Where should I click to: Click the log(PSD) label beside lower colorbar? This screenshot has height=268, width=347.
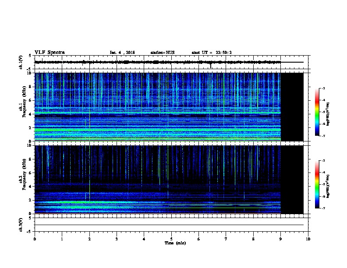[x=328, y=186]
